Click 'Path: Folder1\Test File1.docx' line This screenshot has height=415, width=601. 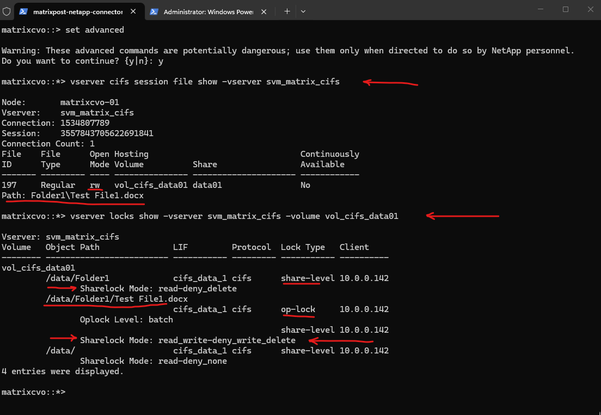(72, 196)
